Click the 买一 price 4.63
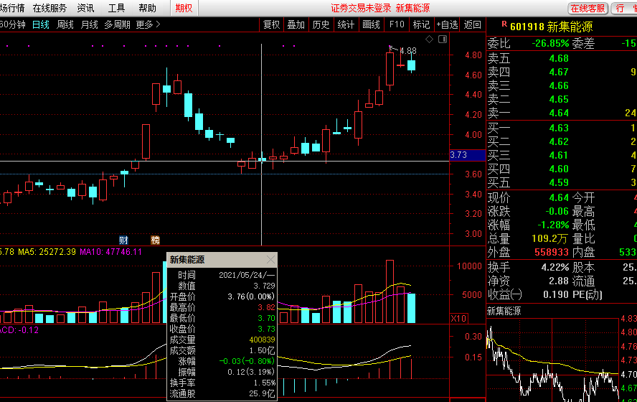The image size is (637, 402). 559,128
